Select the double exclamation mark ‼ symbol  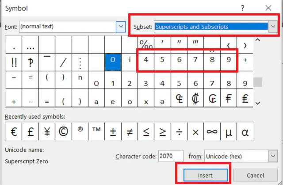14,62
